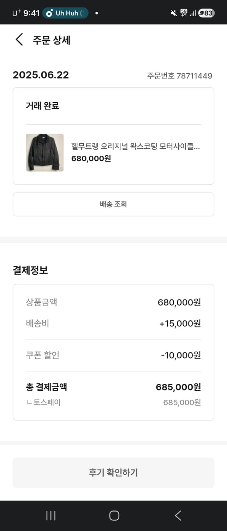Screen dimensions: 227x531
Task: Tap the Android back navigation key
Action: click(178, 516)
